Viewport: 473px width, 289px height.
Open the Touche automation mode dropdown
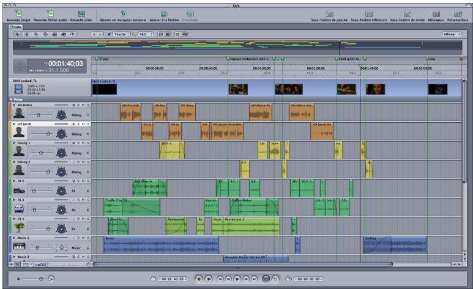click(122, 34)
